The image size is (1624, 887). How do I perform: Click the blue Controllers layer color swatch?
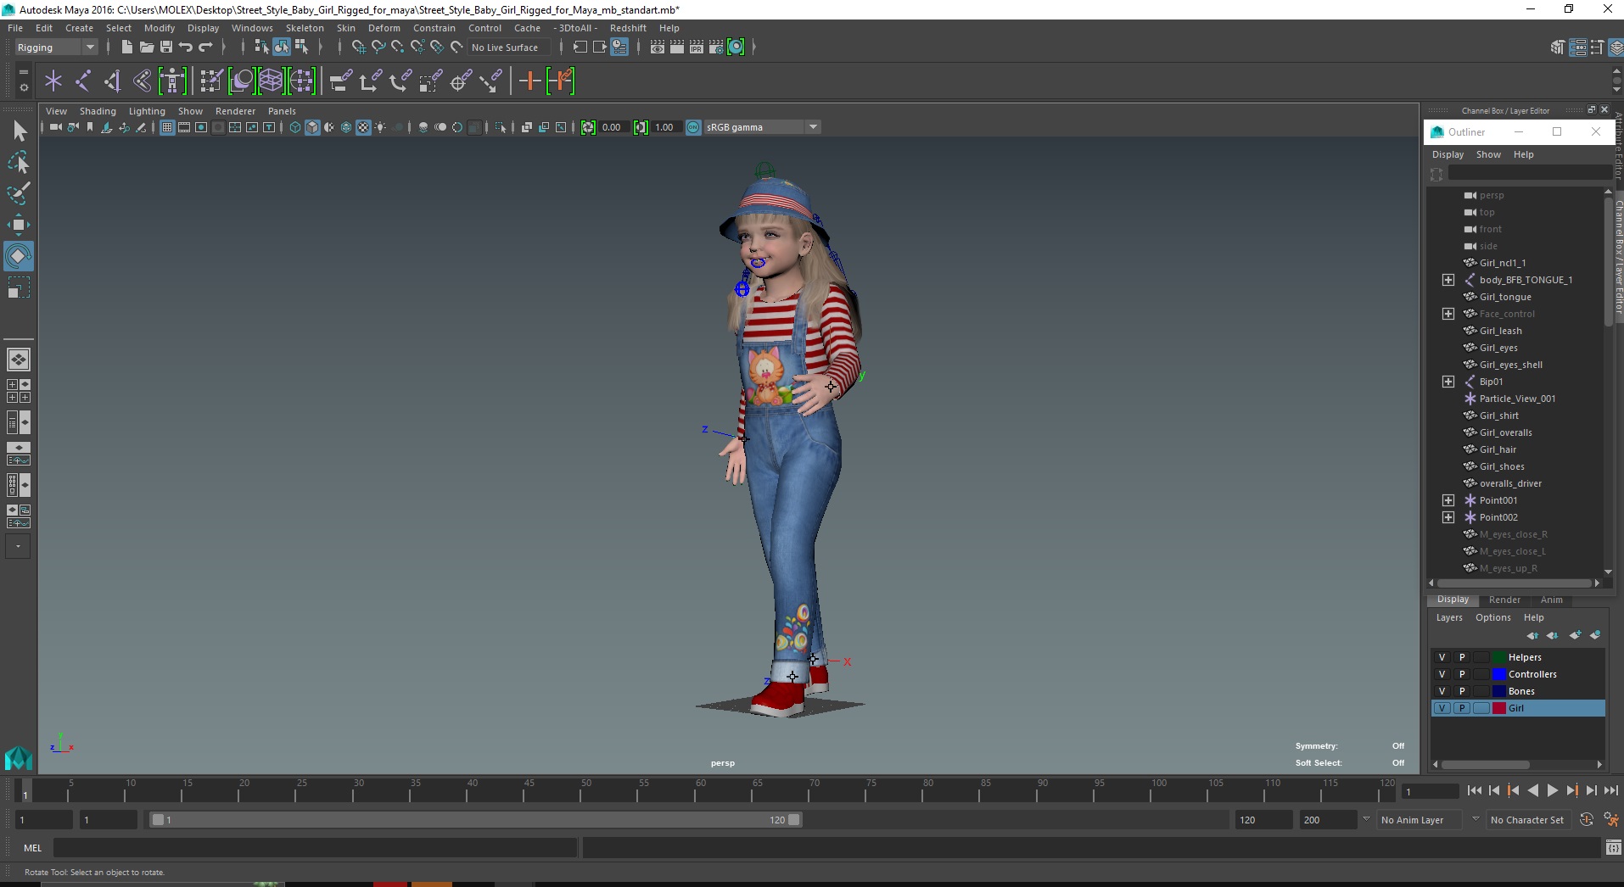click(x=1499, y=674)
